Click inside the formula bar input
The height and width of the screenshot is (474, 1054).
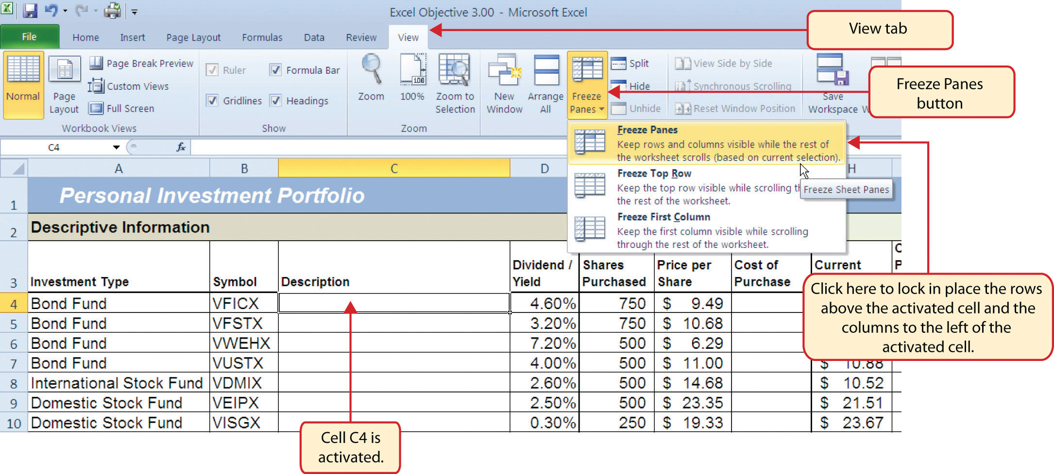(379, 147)
